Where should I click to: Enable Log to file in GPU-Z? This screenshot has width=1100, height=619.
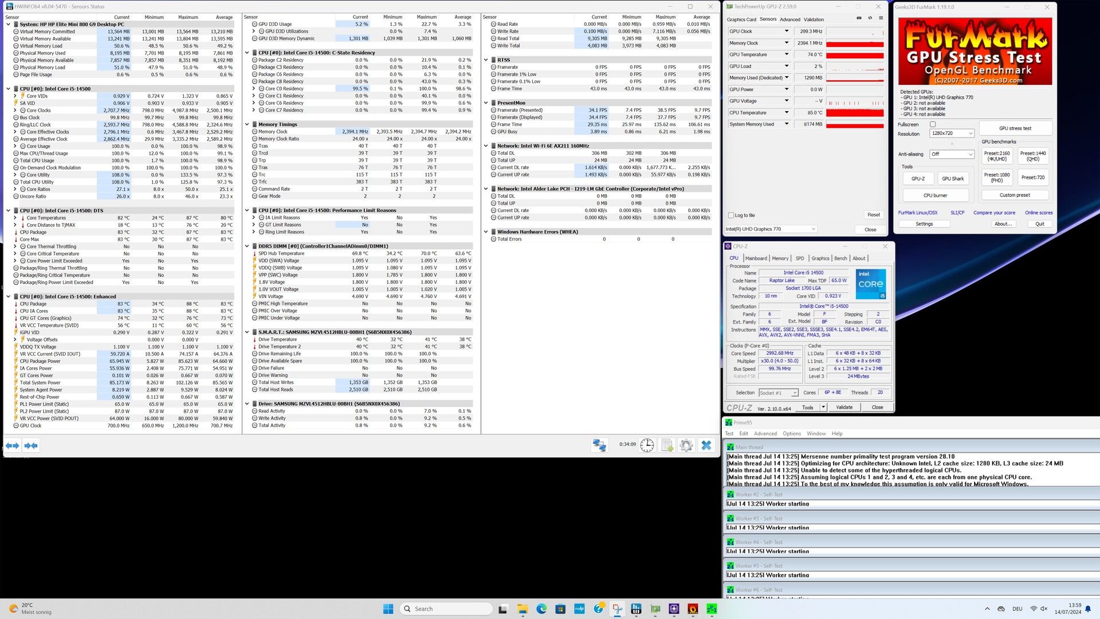click(731, 216)
